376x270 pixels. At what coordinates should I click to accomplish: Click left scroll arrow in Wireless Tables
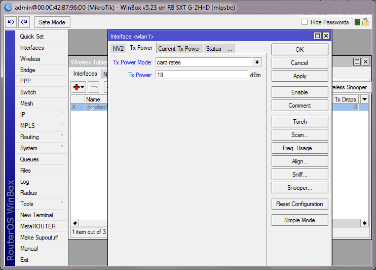pos(75,223)
